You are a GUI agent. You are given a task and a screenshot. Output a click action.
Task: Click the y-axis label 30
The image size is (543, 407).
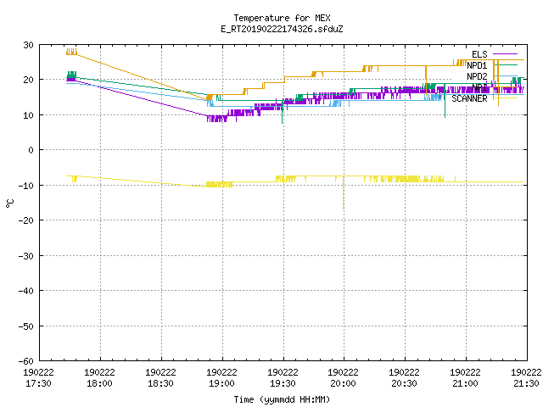(28, 45)
